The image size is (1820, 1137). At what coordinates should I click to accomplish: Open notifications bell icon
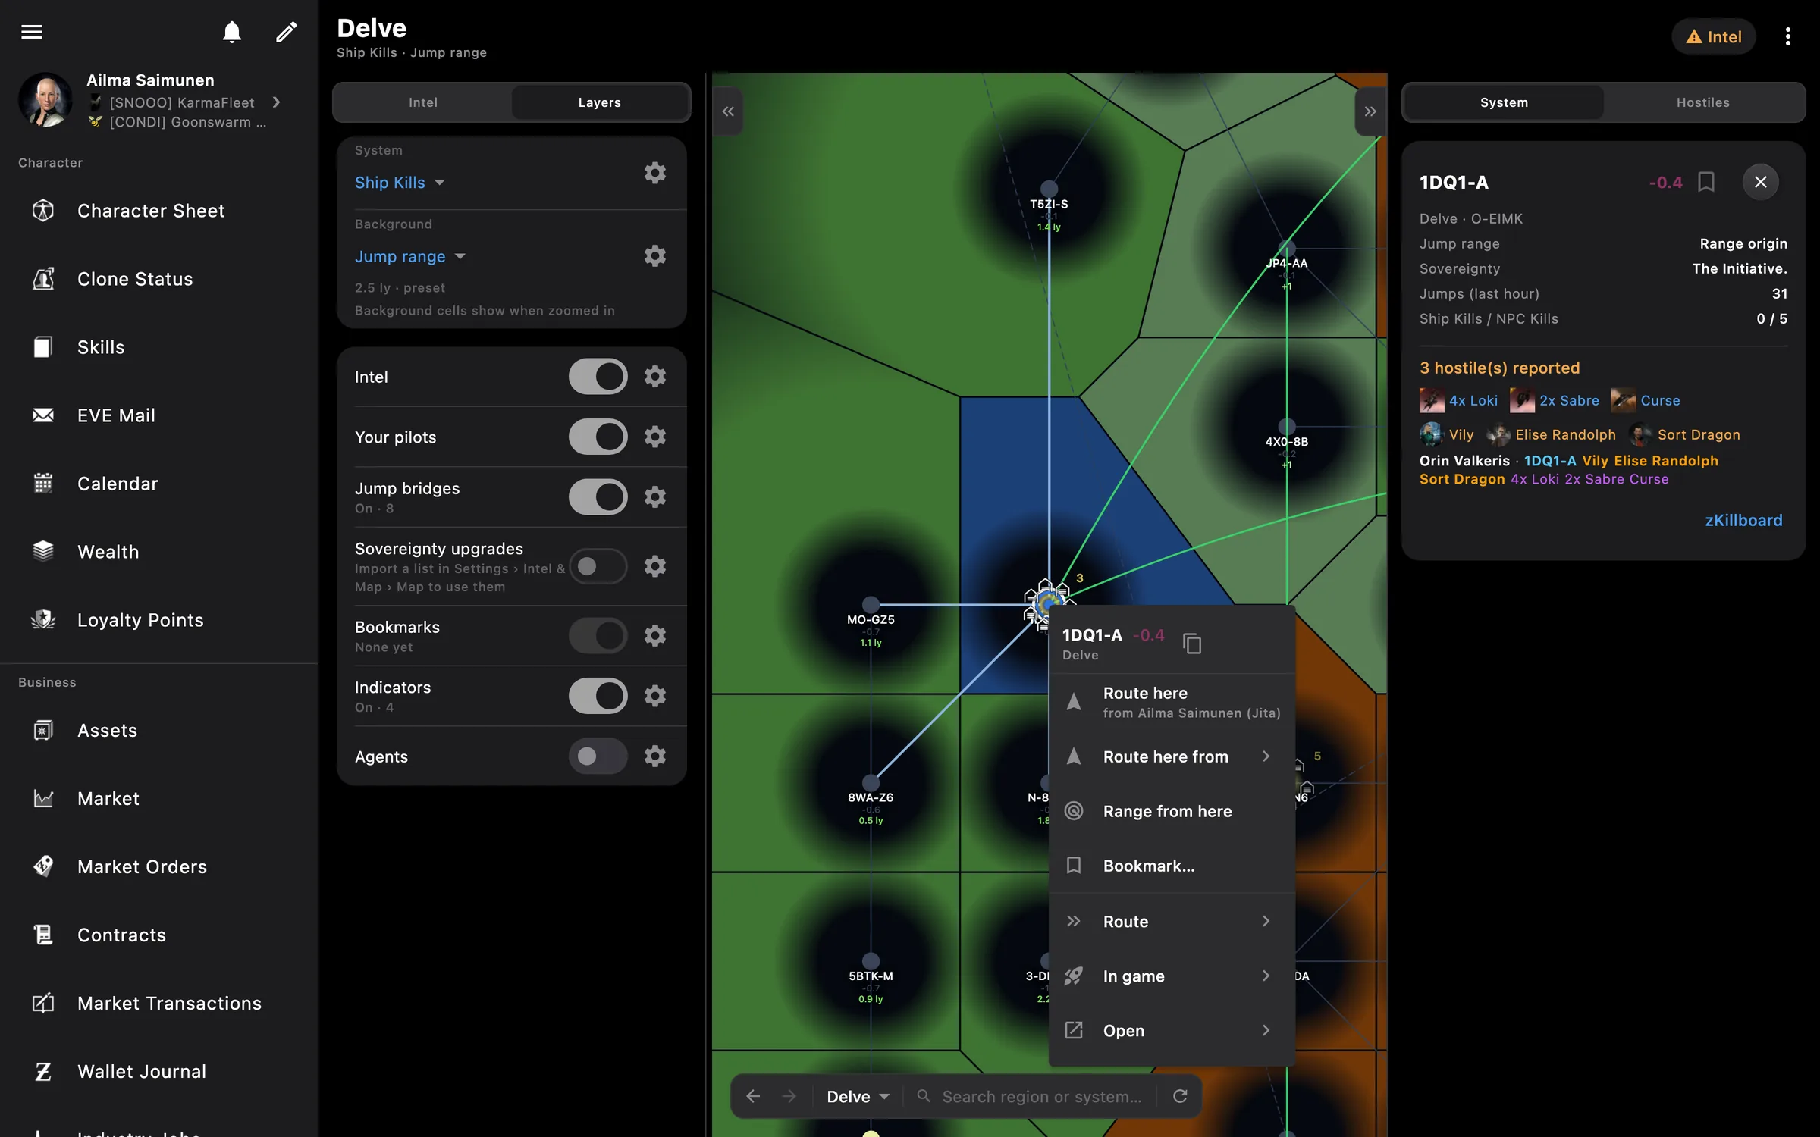click(232, 32)
